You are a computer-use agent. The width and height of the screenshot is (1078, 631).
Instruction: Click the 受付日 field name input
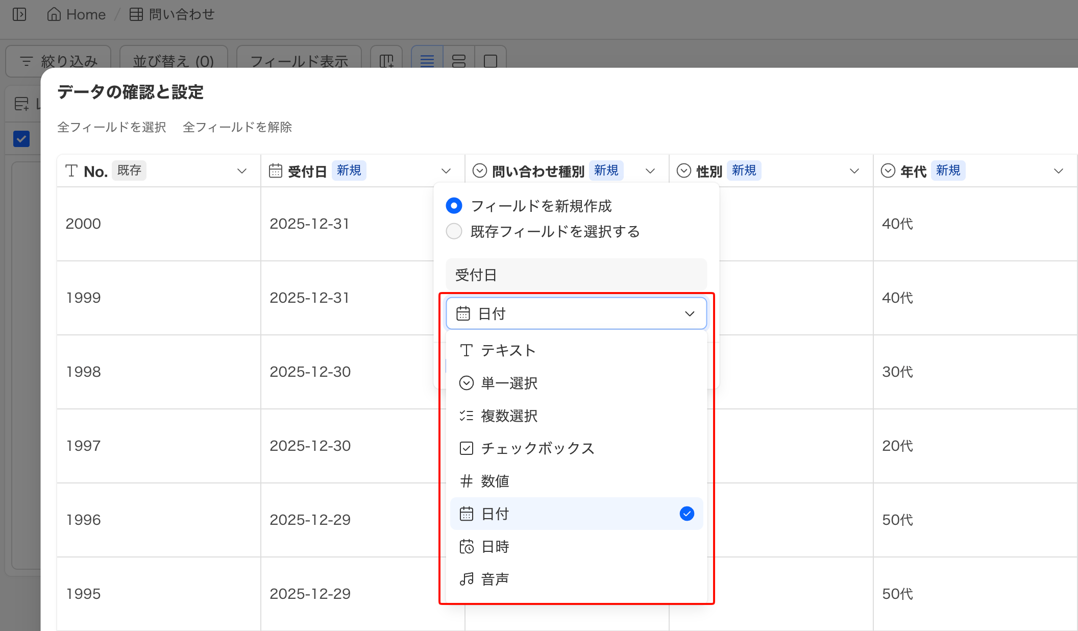coord(576,275)
